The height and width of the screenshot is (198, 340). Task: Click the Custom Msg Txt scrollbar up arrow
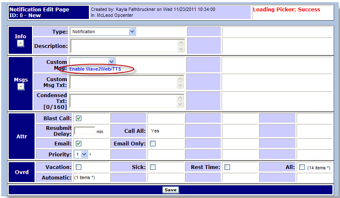[x=181, y=79]
